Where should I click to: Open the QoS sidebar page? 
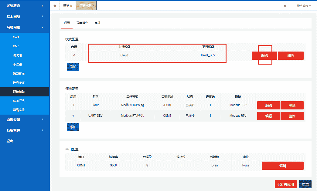pos(14,37)
